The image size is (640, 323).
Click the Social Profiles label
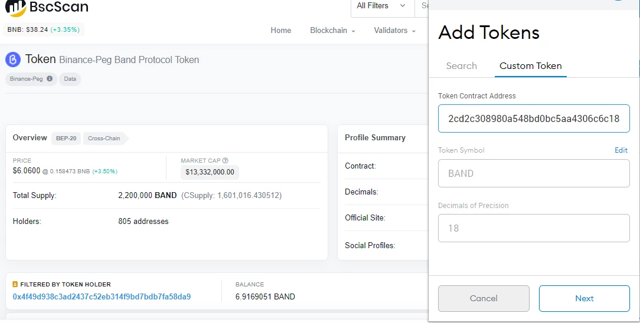click(x=370, y=245)
